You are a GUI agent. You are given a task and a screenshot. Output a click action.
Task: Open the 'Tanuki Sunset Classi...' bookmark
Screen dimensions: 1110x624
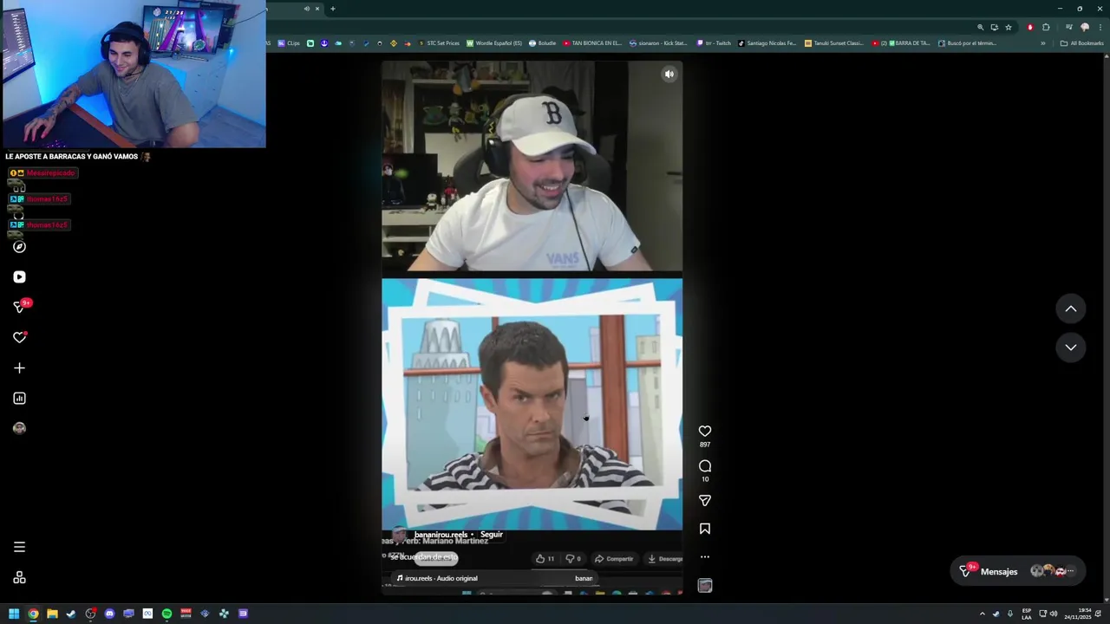pos(834,43)
